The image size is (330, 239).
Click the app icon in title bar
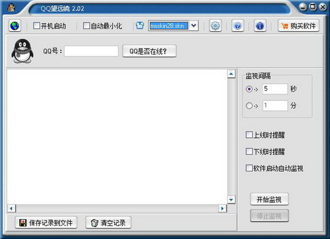tap(12, 8)
